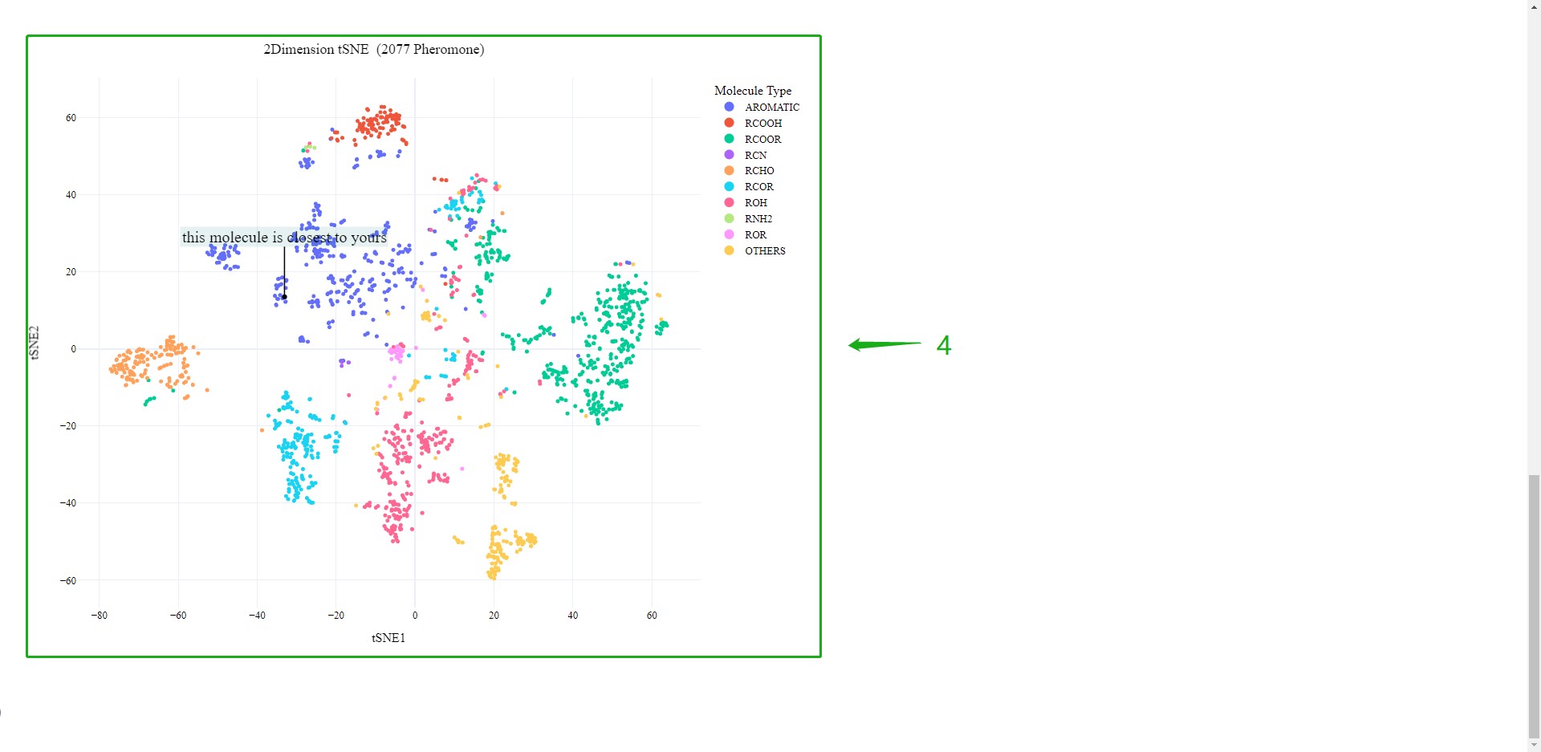Click the x-axis tick label 0

click(x=415, y=616)
